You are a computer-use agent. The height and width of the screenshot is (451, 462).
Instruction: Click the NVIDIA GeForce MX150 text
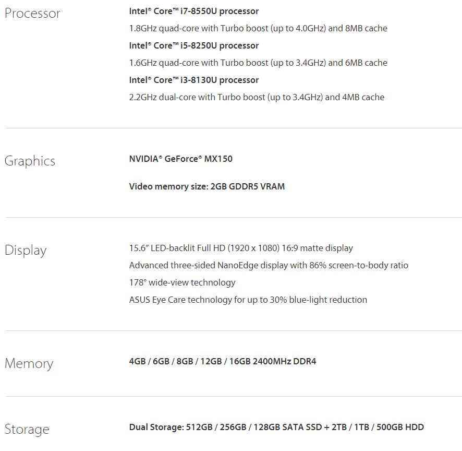[180, 159]
